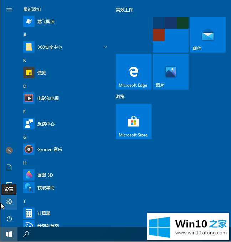This screenshot has height=242, width=231.
Task: Jump via the # letter header
Action: click(25, 35)
